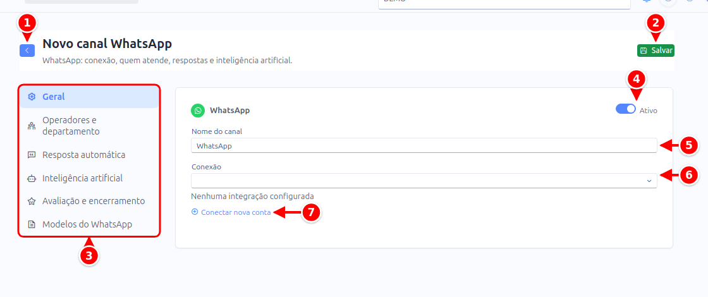
Task: Click the 'Novo canal WhatsApp' page heading
Action: [107, 44]
